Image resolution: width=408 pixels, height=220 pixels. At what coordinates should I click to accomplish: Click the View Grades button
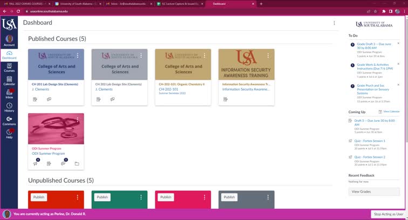[x=374, y=191]
